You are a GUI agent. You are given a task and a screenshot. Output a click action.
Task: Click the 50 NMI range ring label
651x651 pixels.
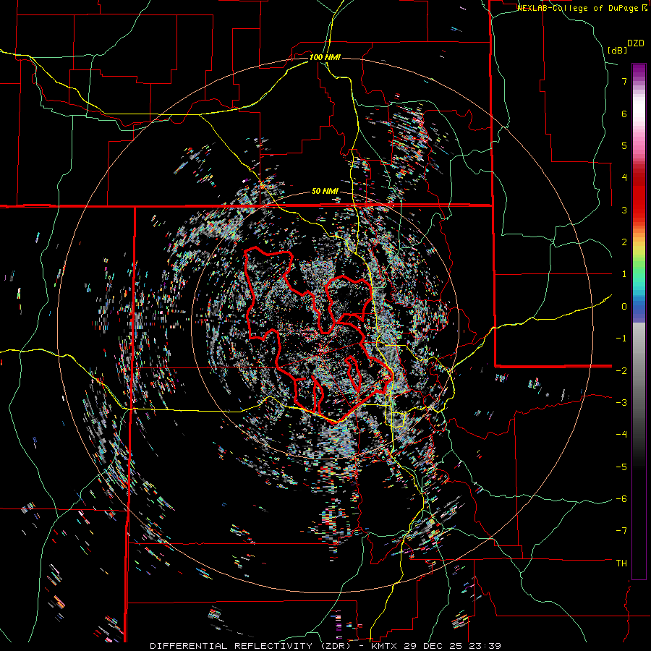click(x=325, y=192)
